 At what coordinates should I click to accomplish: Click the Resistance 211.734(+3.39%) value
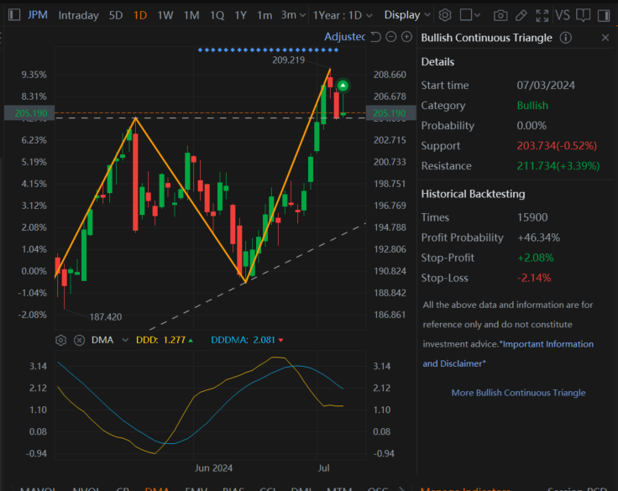point(558,166)
